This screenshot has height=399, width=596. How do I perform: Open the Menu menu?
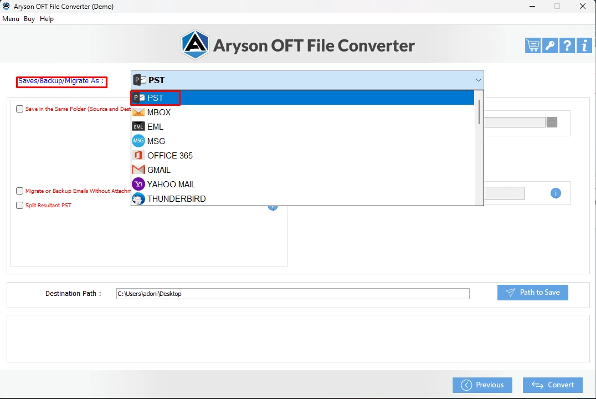[x=11, y=19]
